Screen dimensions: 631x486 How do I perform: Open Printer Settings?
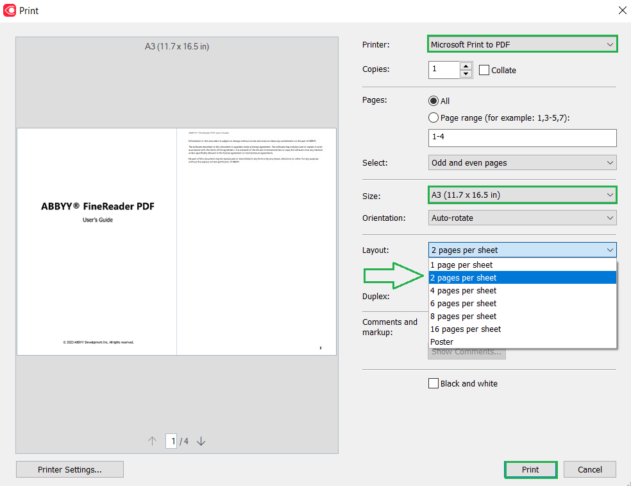click(x=70, y=469)
